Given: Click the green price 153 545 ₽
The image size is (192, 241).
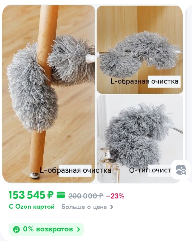Looking at the screenshot, I should click(31, 195).
